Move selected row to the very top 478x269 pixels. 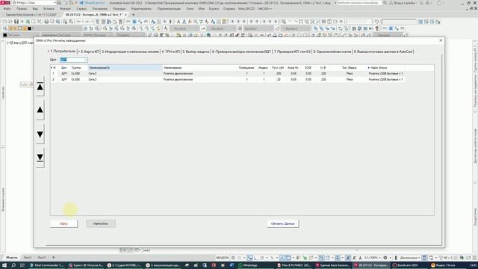pyautogui.click(x=40, y=87)
